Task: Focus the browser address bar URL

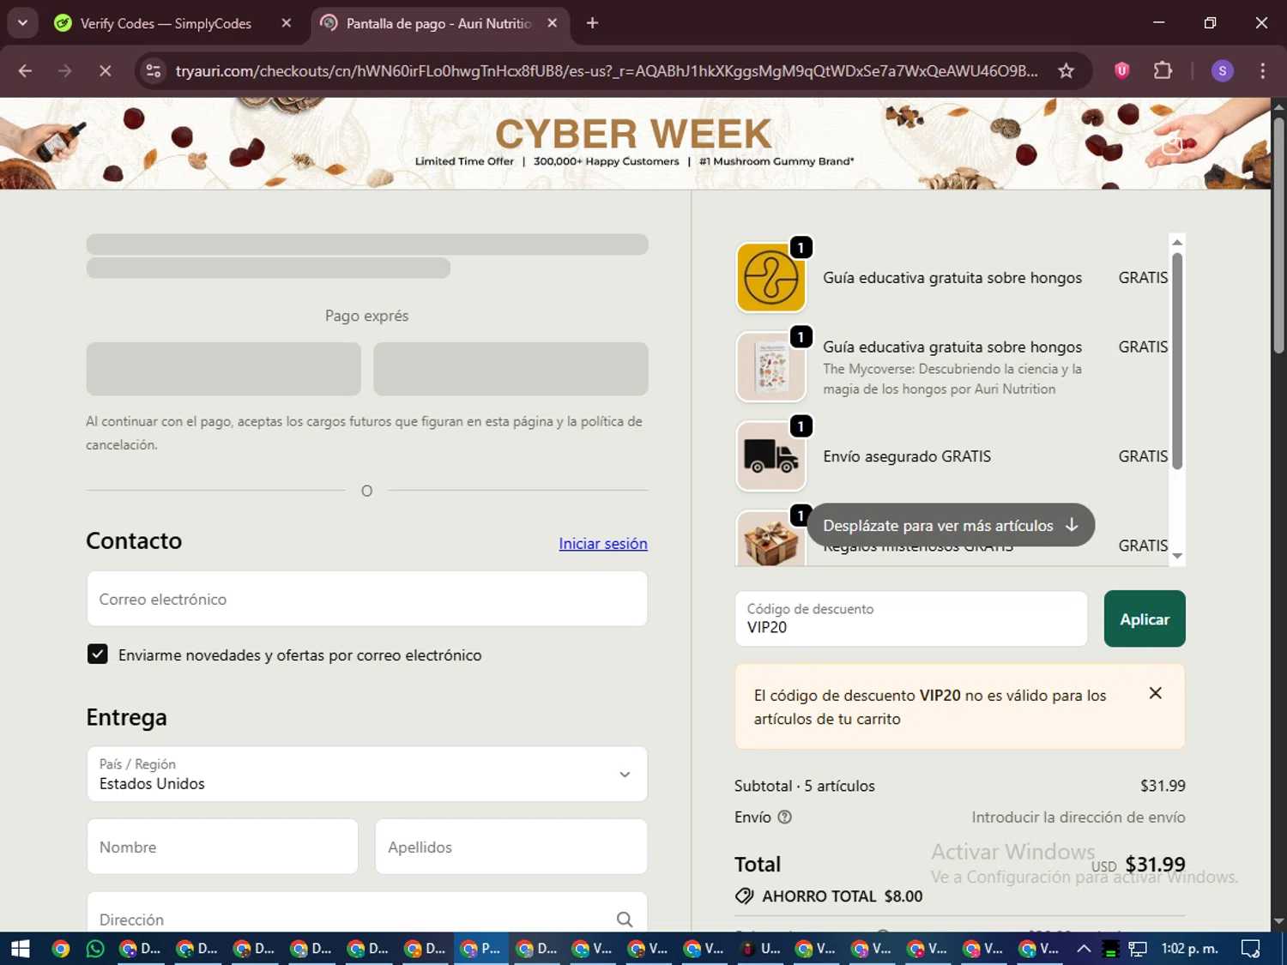Action: pyautogui.click(x=606, y=71)
